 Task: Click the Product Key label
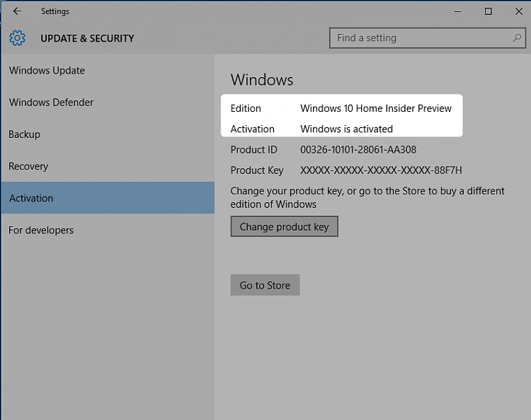[257, 170]
